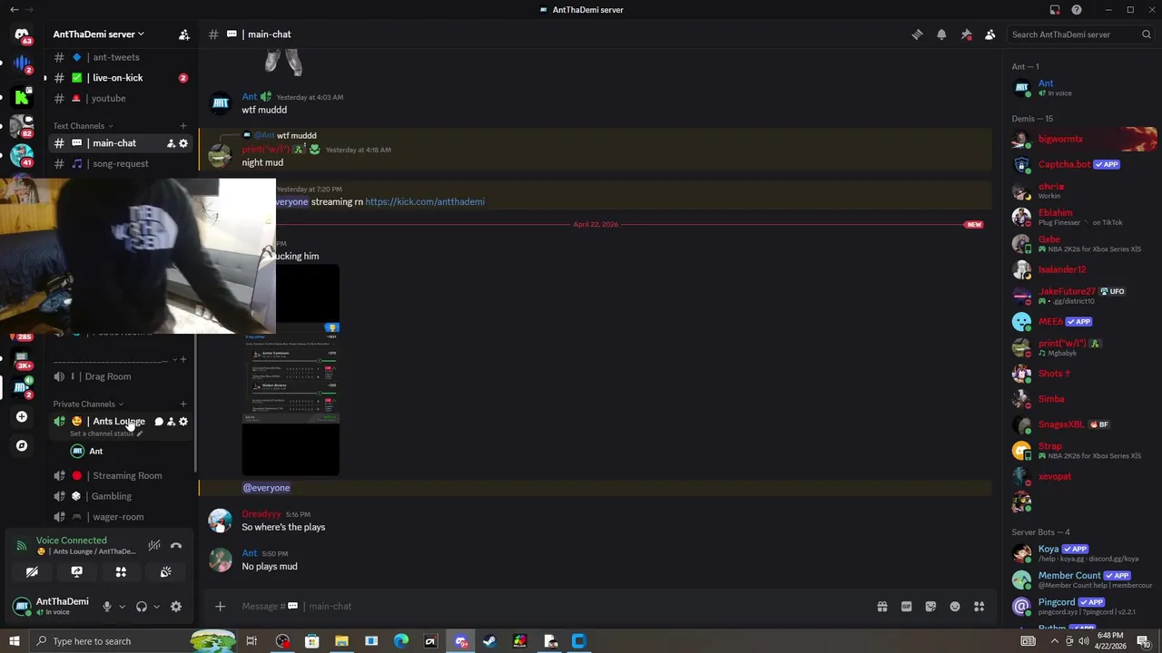Disconnect from voice call
Screen dimensions: 1162x653
[176, 545]
